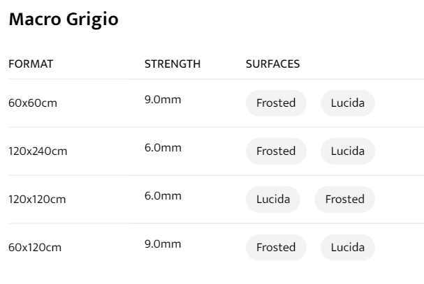Click the 120x240cm format cell
This screenshot has height=284, width=424.
[x=38, y=151]
